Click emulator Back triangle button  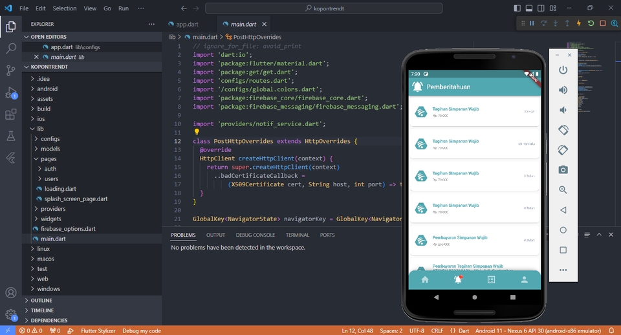click(x=563, y=210)
